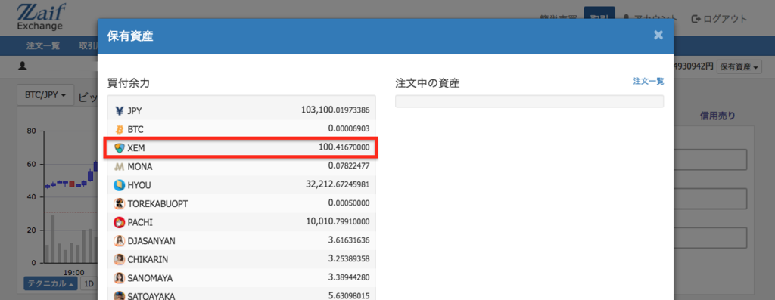Click the DJASANYAN balance 3.61631636
775x300 pixels.
tap(349, 241)
